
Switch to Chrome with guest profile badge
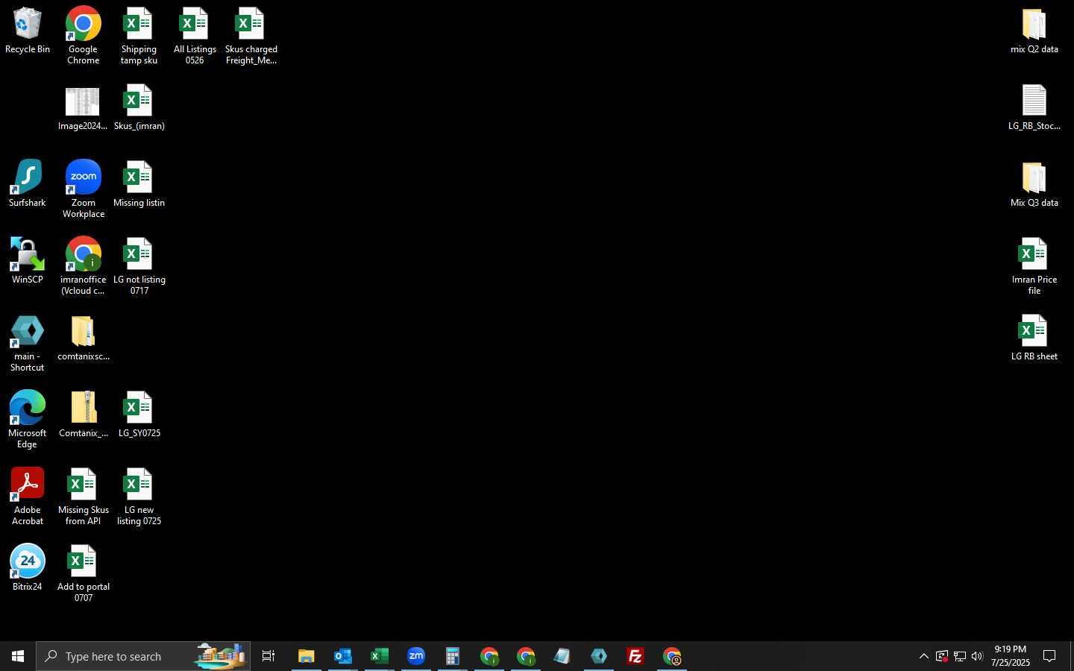(672, 656)
